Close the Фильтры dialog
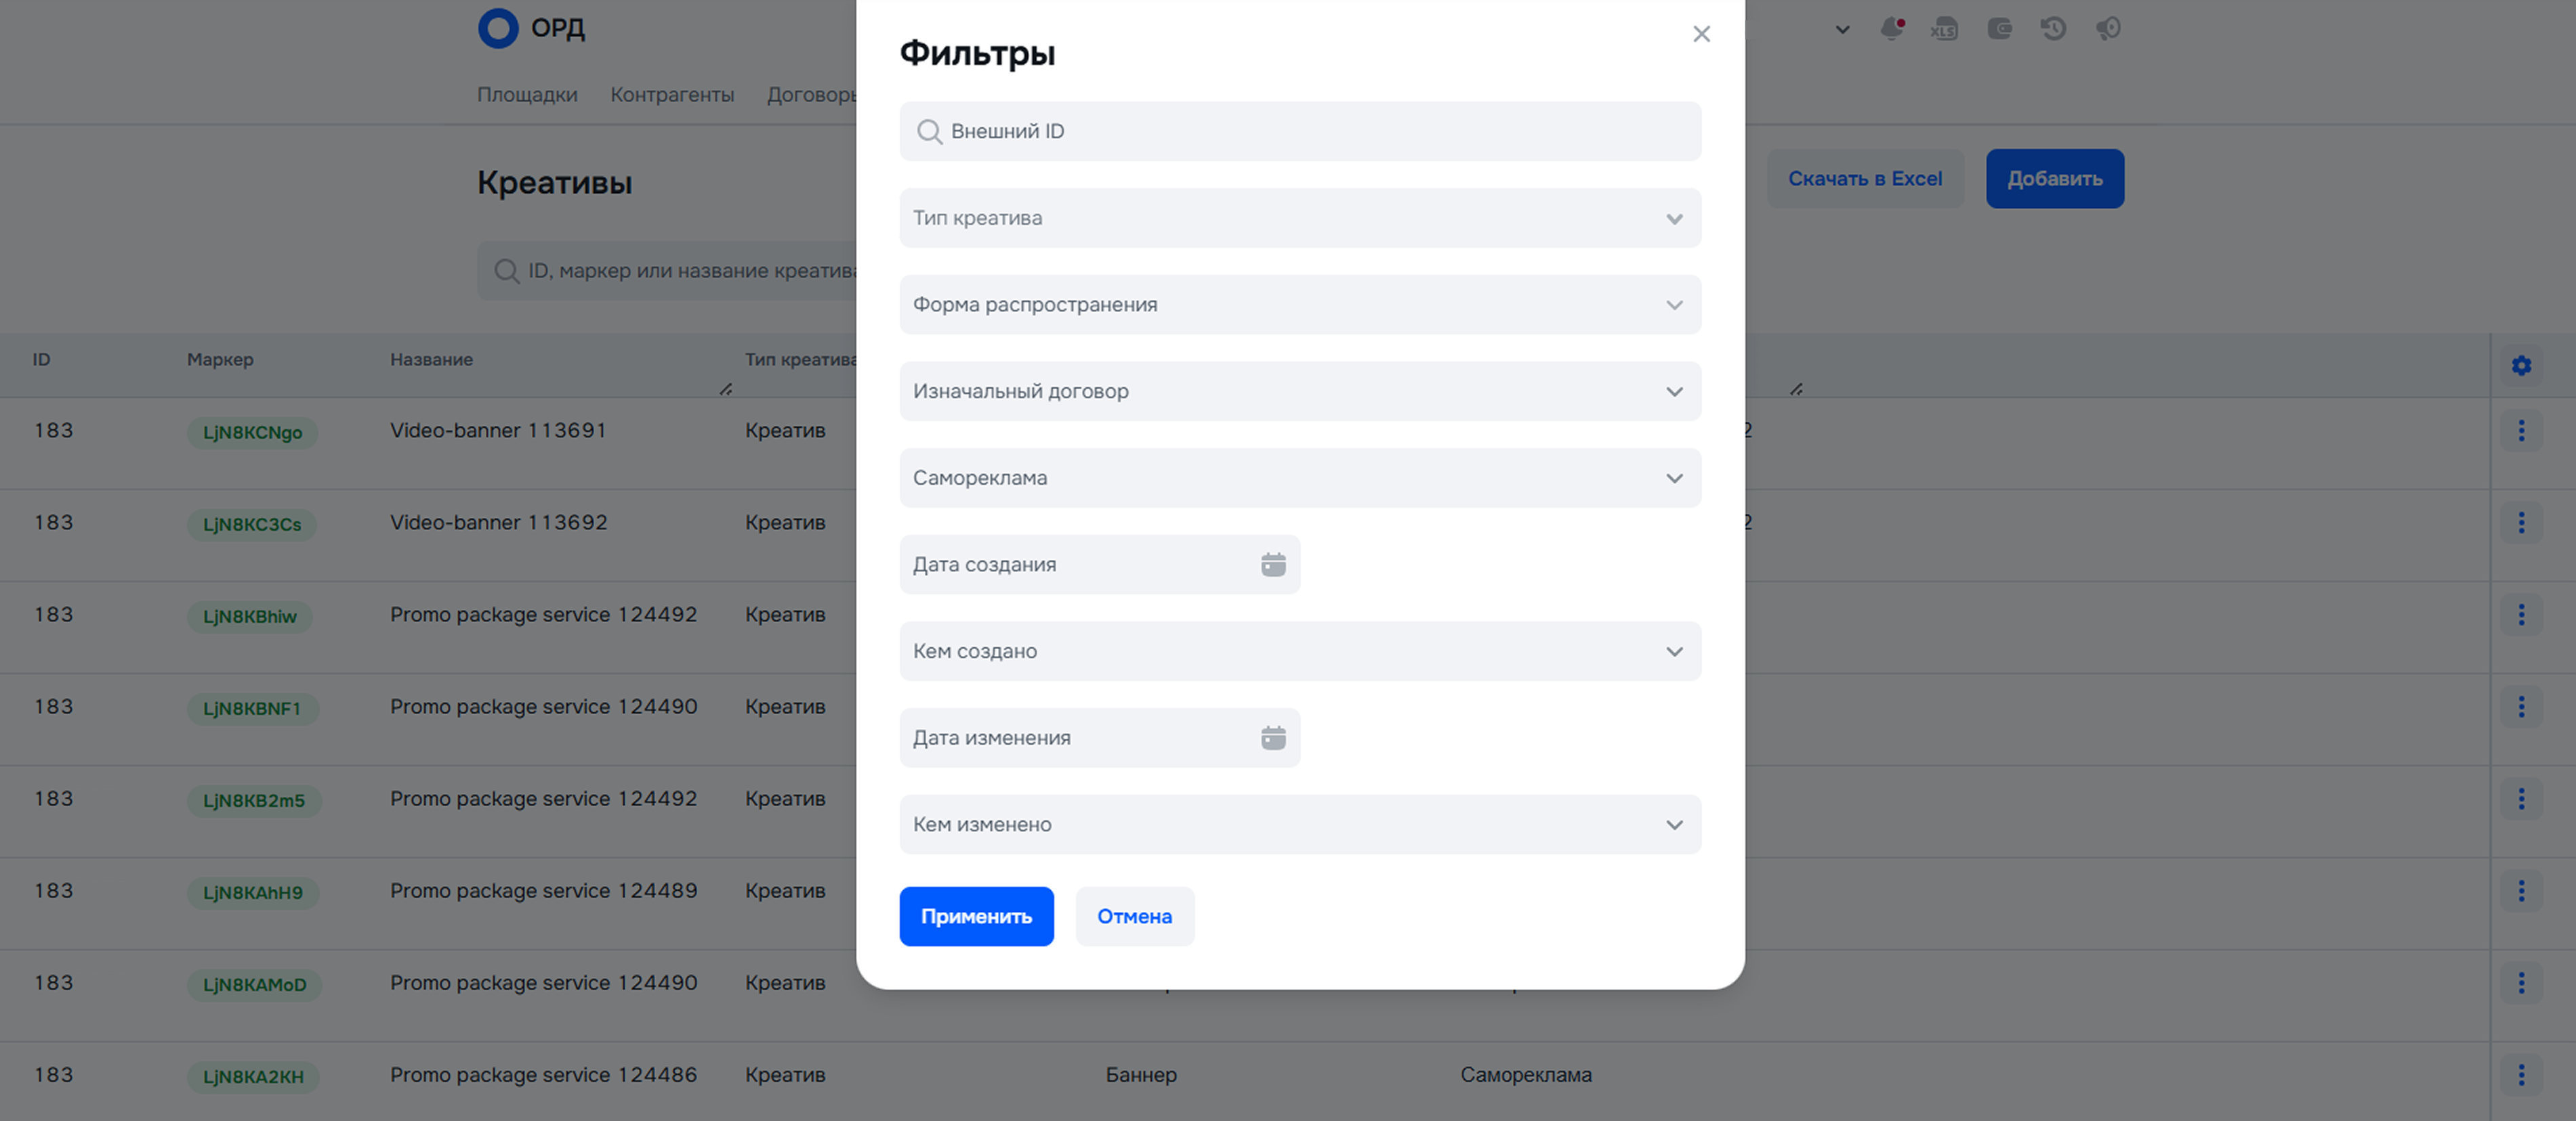The width and height of the screenshot is (2576, 1121). pyautogui.click(x=1701, y=34)
